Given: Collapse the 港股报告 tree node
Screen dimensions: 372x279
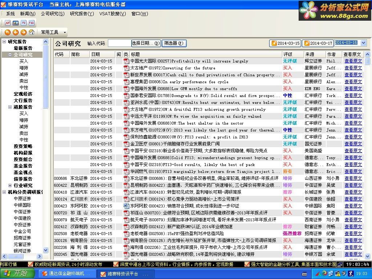Looking at the screenshot, I should (x=10, y=107).
